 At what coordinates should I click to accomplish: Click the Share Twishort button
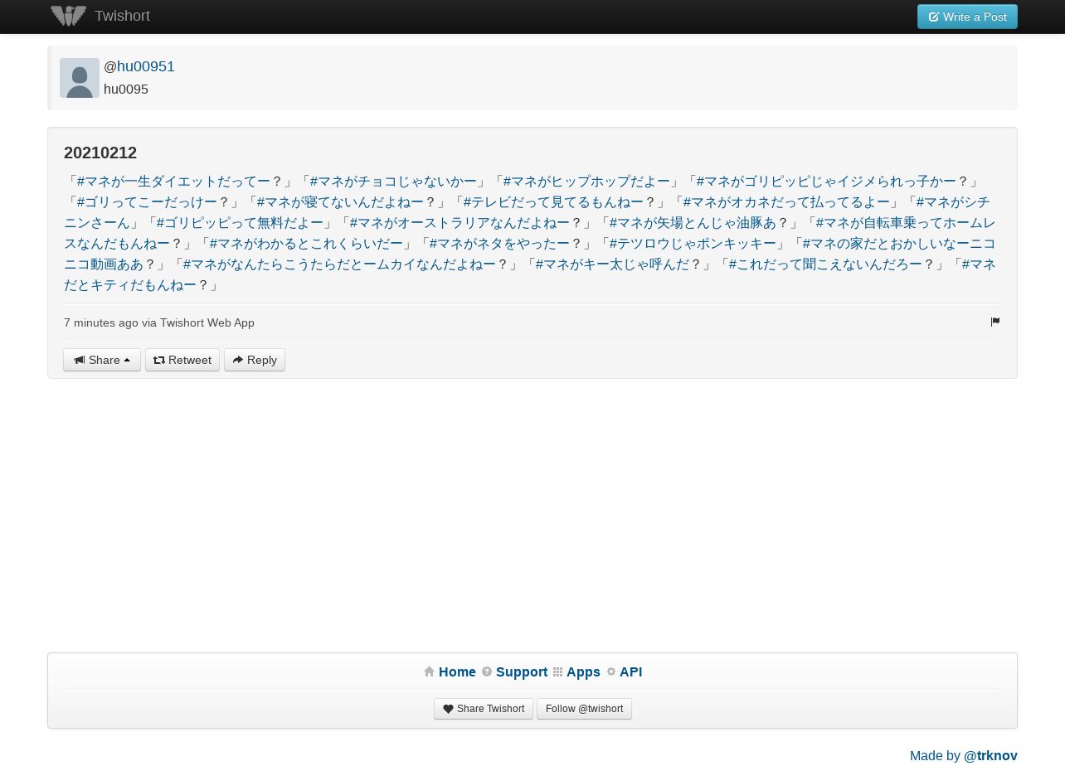[x=484, y=709]
